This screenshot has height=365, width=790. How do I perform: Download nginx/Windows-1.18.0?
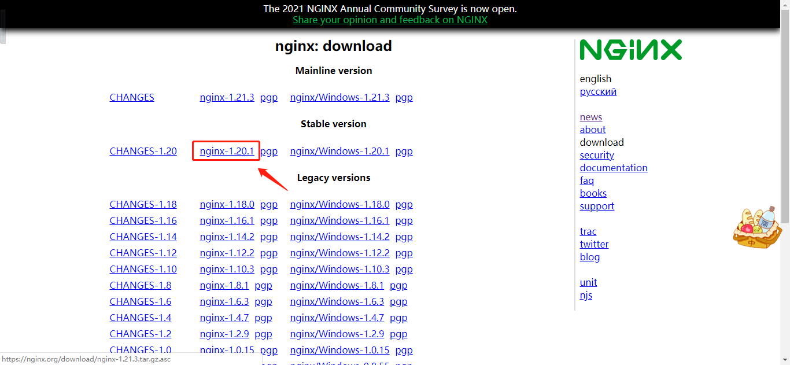(x=339, y=204)
